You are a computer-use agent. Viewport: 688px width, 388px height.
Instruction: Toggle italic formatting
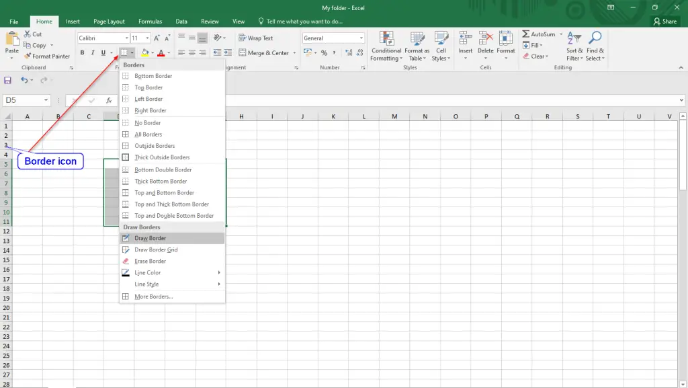(x=92, y=52)
